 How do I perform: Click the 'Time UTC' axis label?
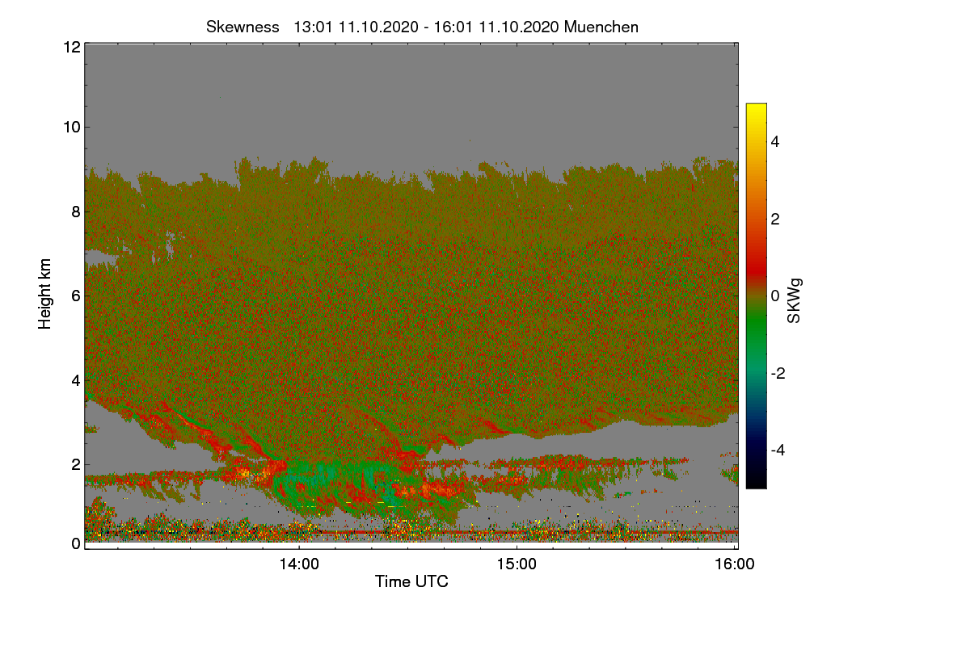click(411, 581)
